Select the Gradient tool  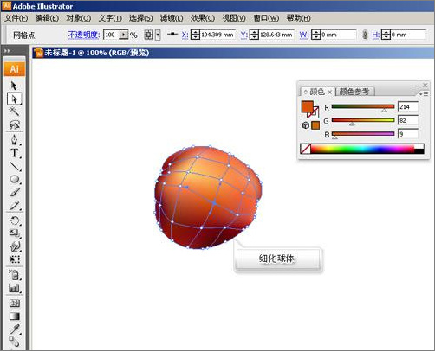14,316
